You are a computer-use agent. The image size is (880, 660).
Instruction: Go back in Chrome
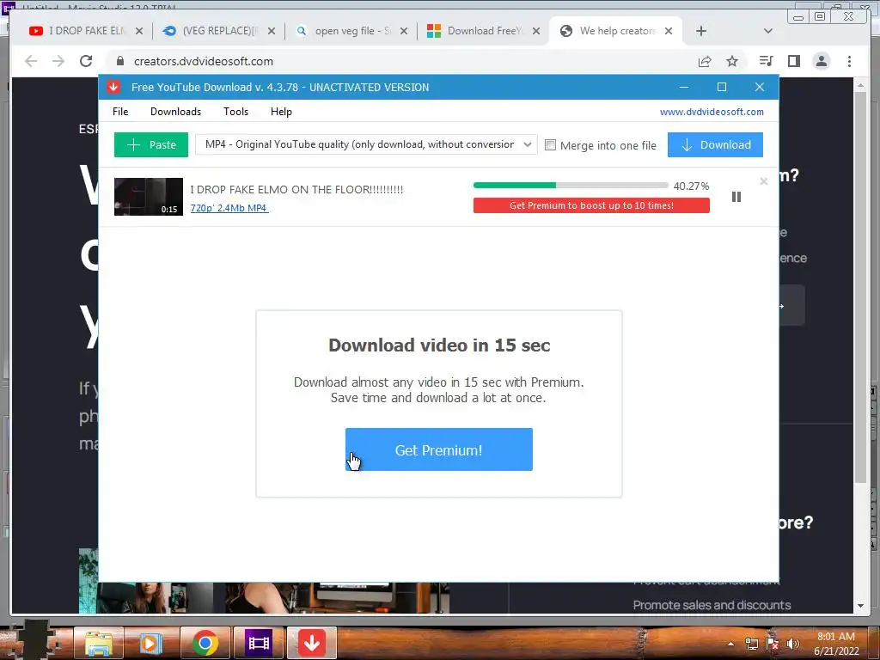[31, 61]
